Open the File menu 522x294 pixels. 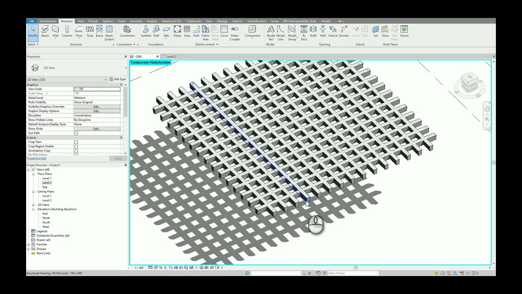pyautogui.click(x=31, y=21)
